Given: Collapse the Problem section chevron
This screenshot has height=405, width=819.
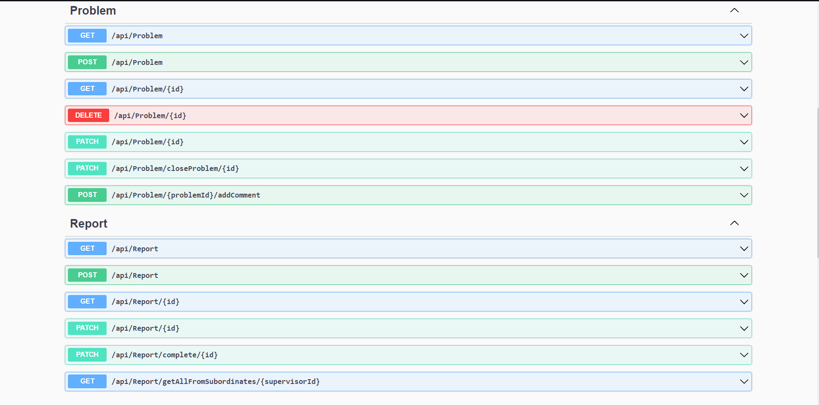Looking at the screenshot, I should [734, 10].
